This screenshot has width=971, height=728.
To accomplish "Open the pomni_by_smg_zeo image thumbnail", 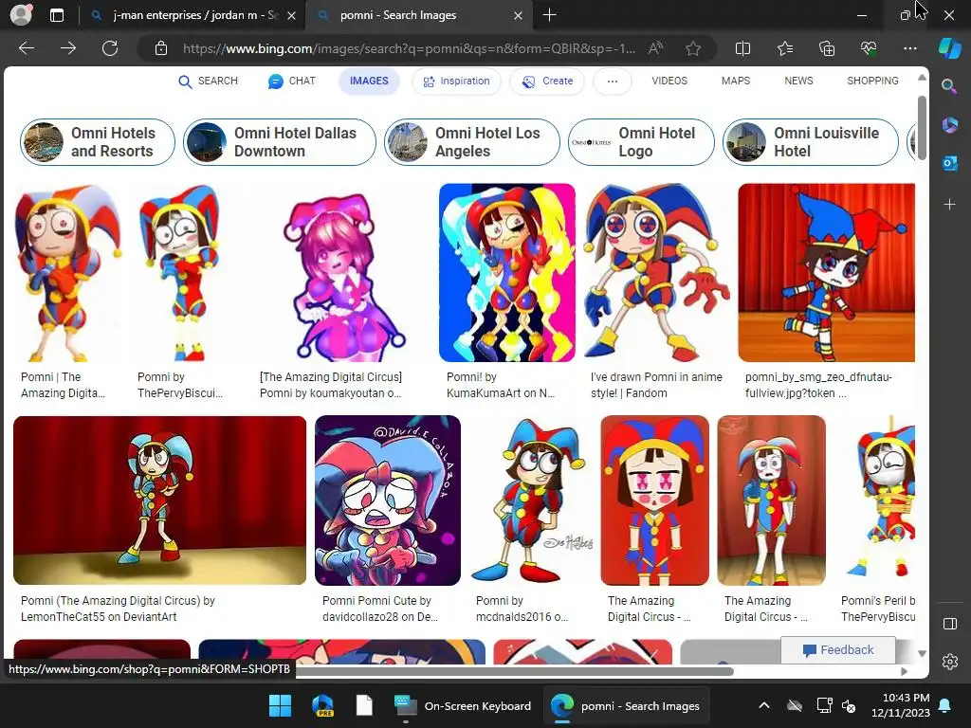I will click(826, 272).
